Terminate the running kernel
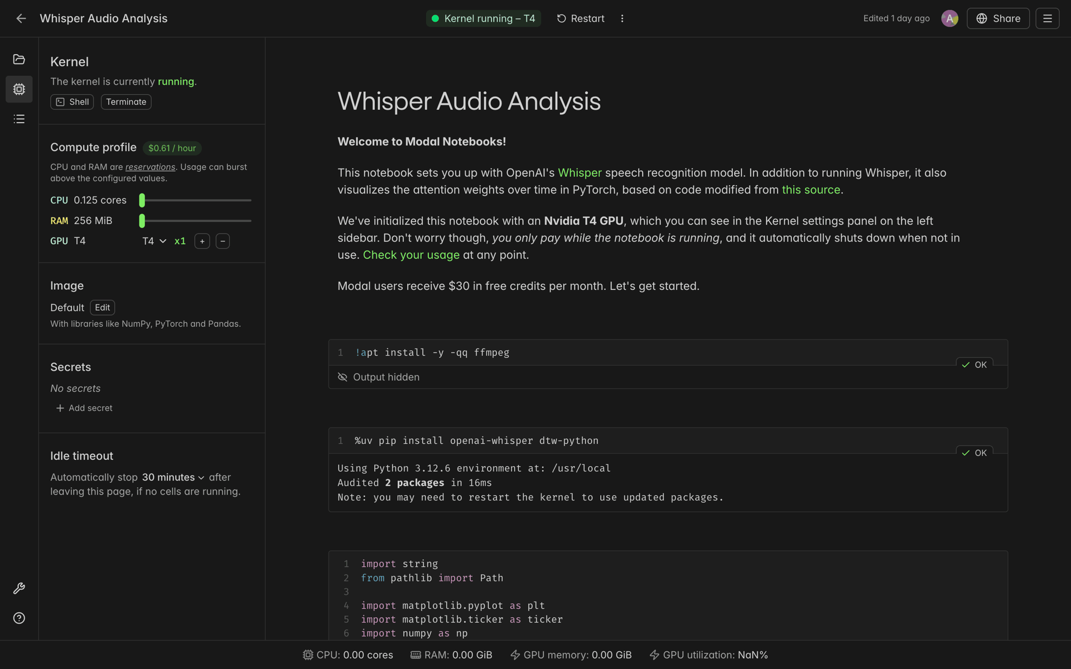Image resolution: width=1071 pixels, height=669 pixels. [126, 101]
